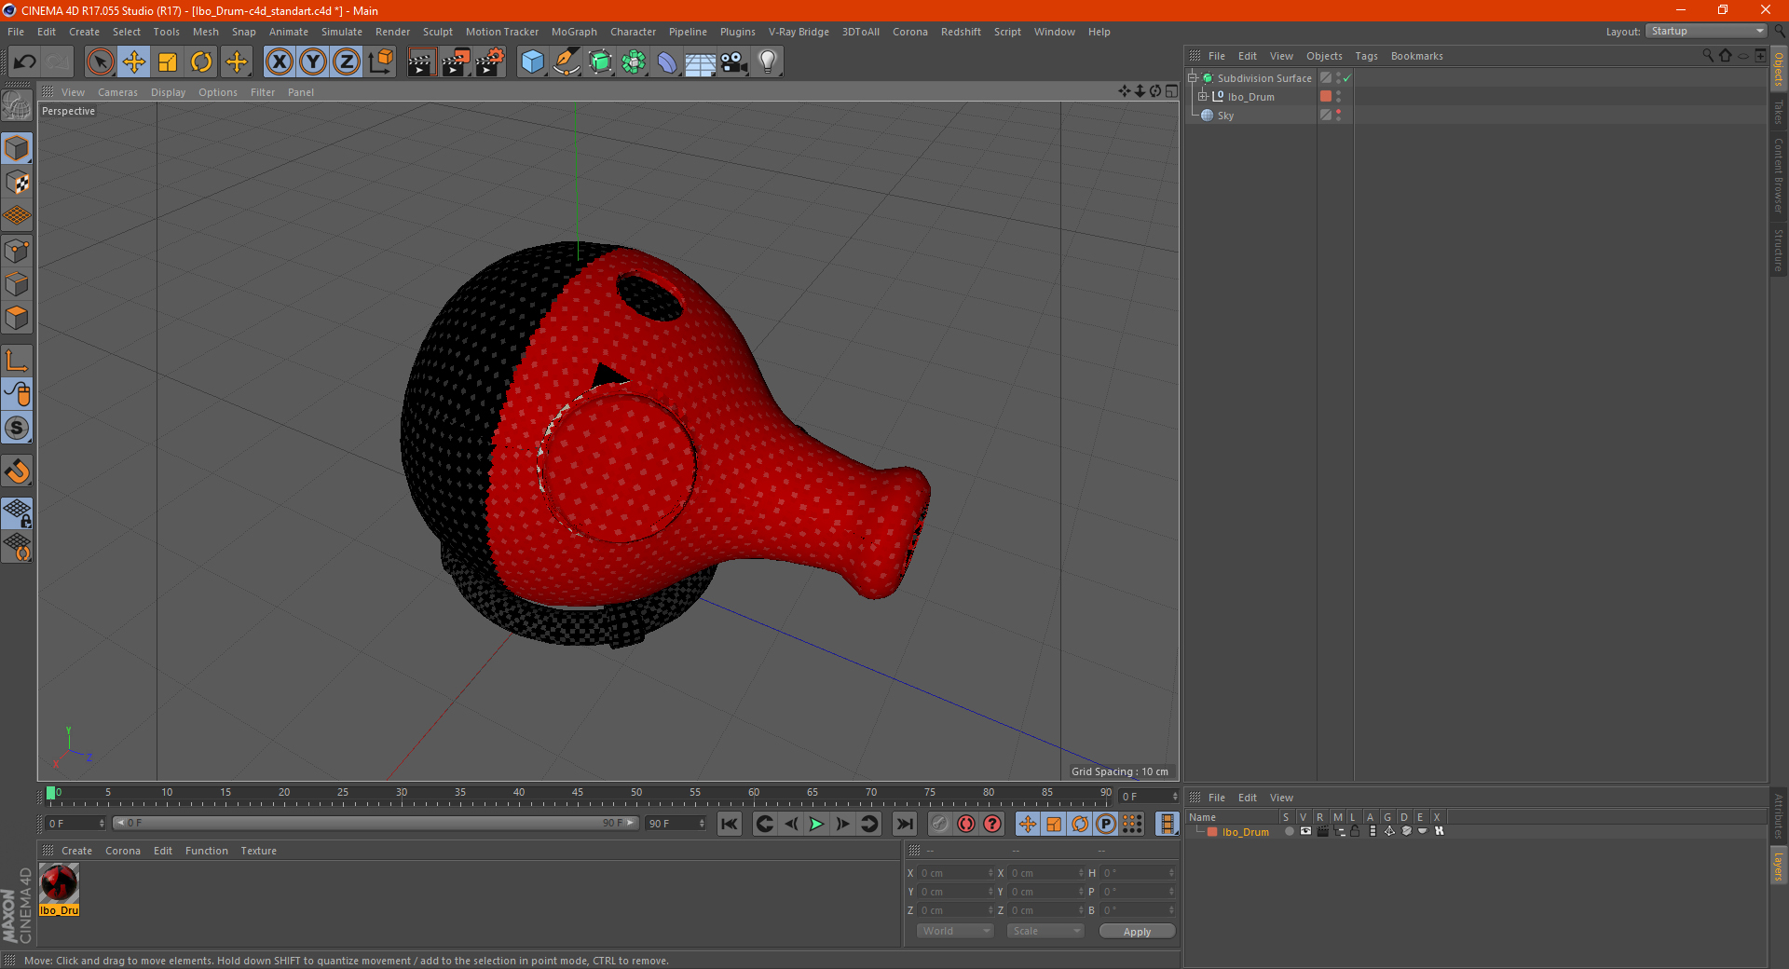This screenshot has height=969, width=1789.
Task: Open the World coordinate dropdown
Action: [955, 931]
